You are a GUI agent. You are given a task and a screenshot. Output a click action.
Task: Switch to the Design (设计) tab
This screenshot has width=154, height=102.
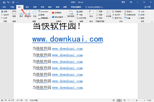tap(27, 7)
